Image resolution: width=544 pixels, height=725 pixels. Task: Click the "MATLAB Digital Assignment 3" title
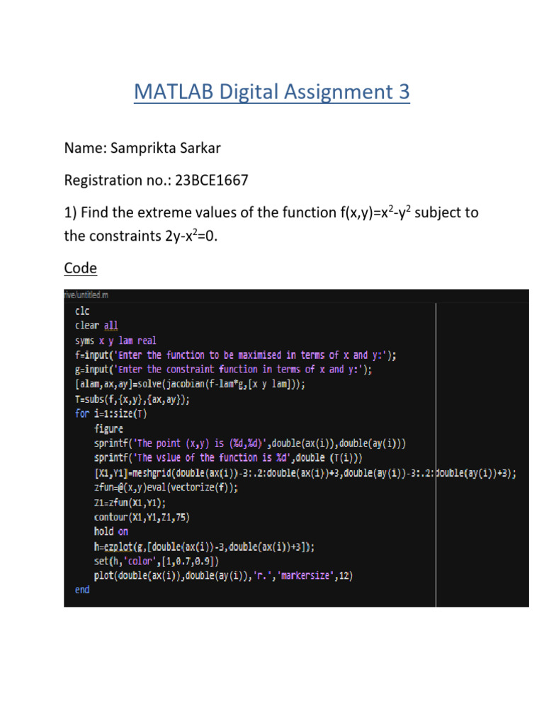[271, 92]
